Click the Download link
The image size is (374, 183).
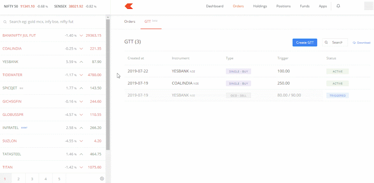[x=361, y=43]
